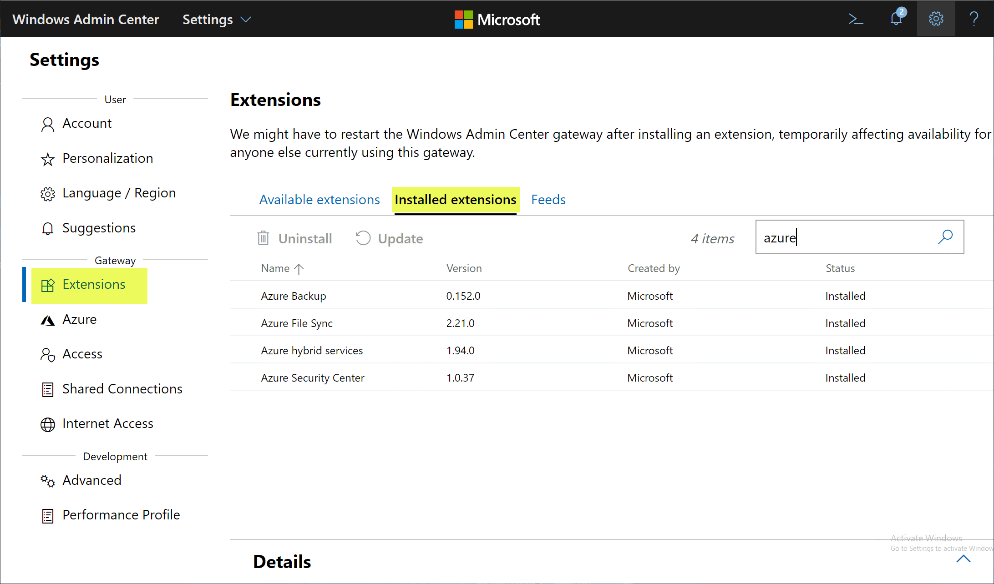Click the Azure icon in sidebar

[48, 320]
